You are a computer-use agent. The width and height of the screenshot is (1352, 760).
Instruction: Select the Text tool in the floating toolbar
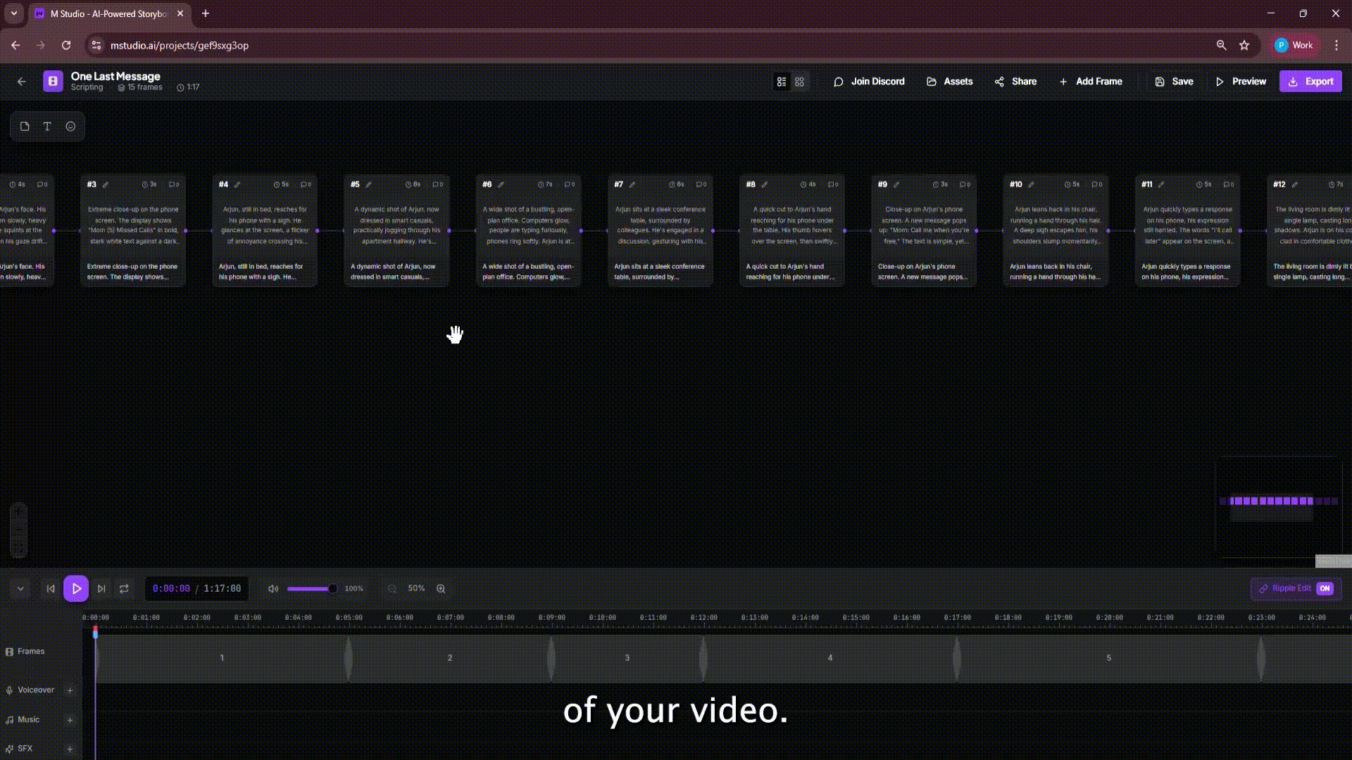pyautogui.click(x=47, y=126)
